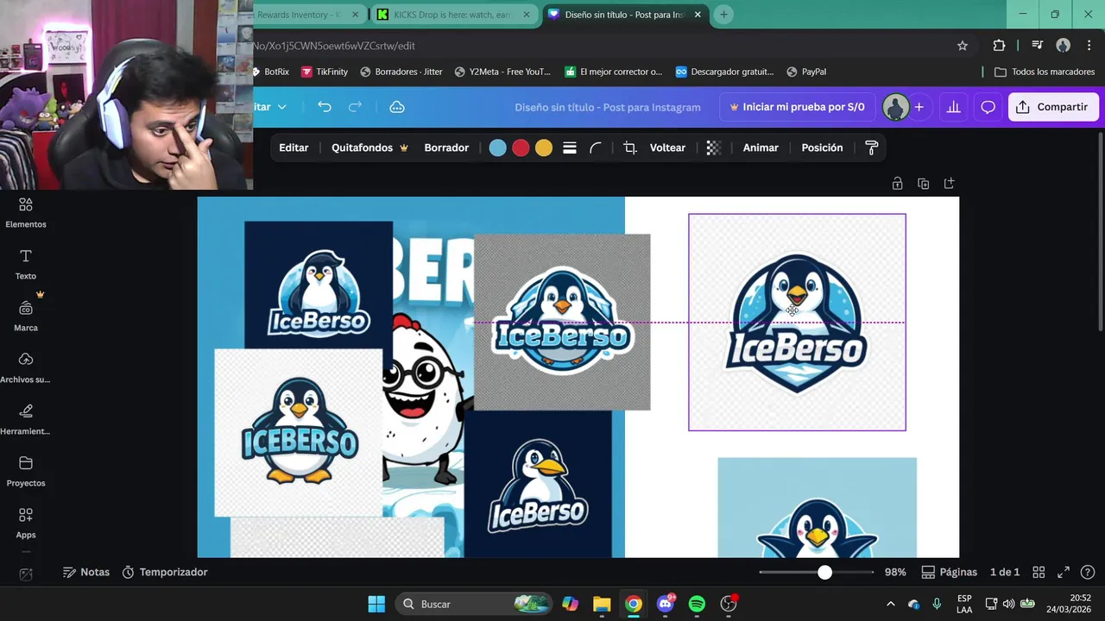Switch to the Rewards Inventory tab
Image resolution: width=1105 pixels, height=621 pixels.
(307, 15)
